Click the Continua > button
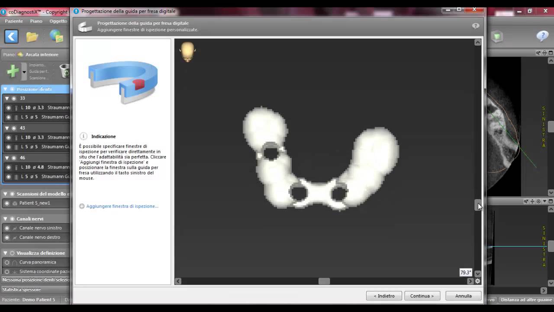The image size is (554, 312). click(x=422, y=296)
